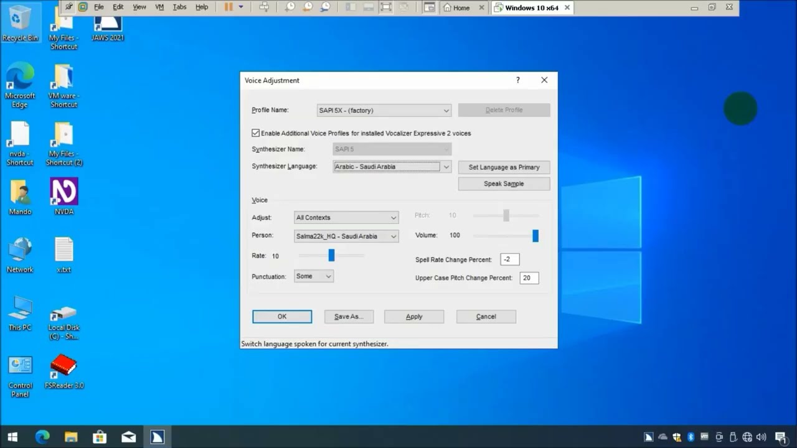Click the Set Language as Primary button
The width and height of the screenshot is (797, 448).
point(504,167)
